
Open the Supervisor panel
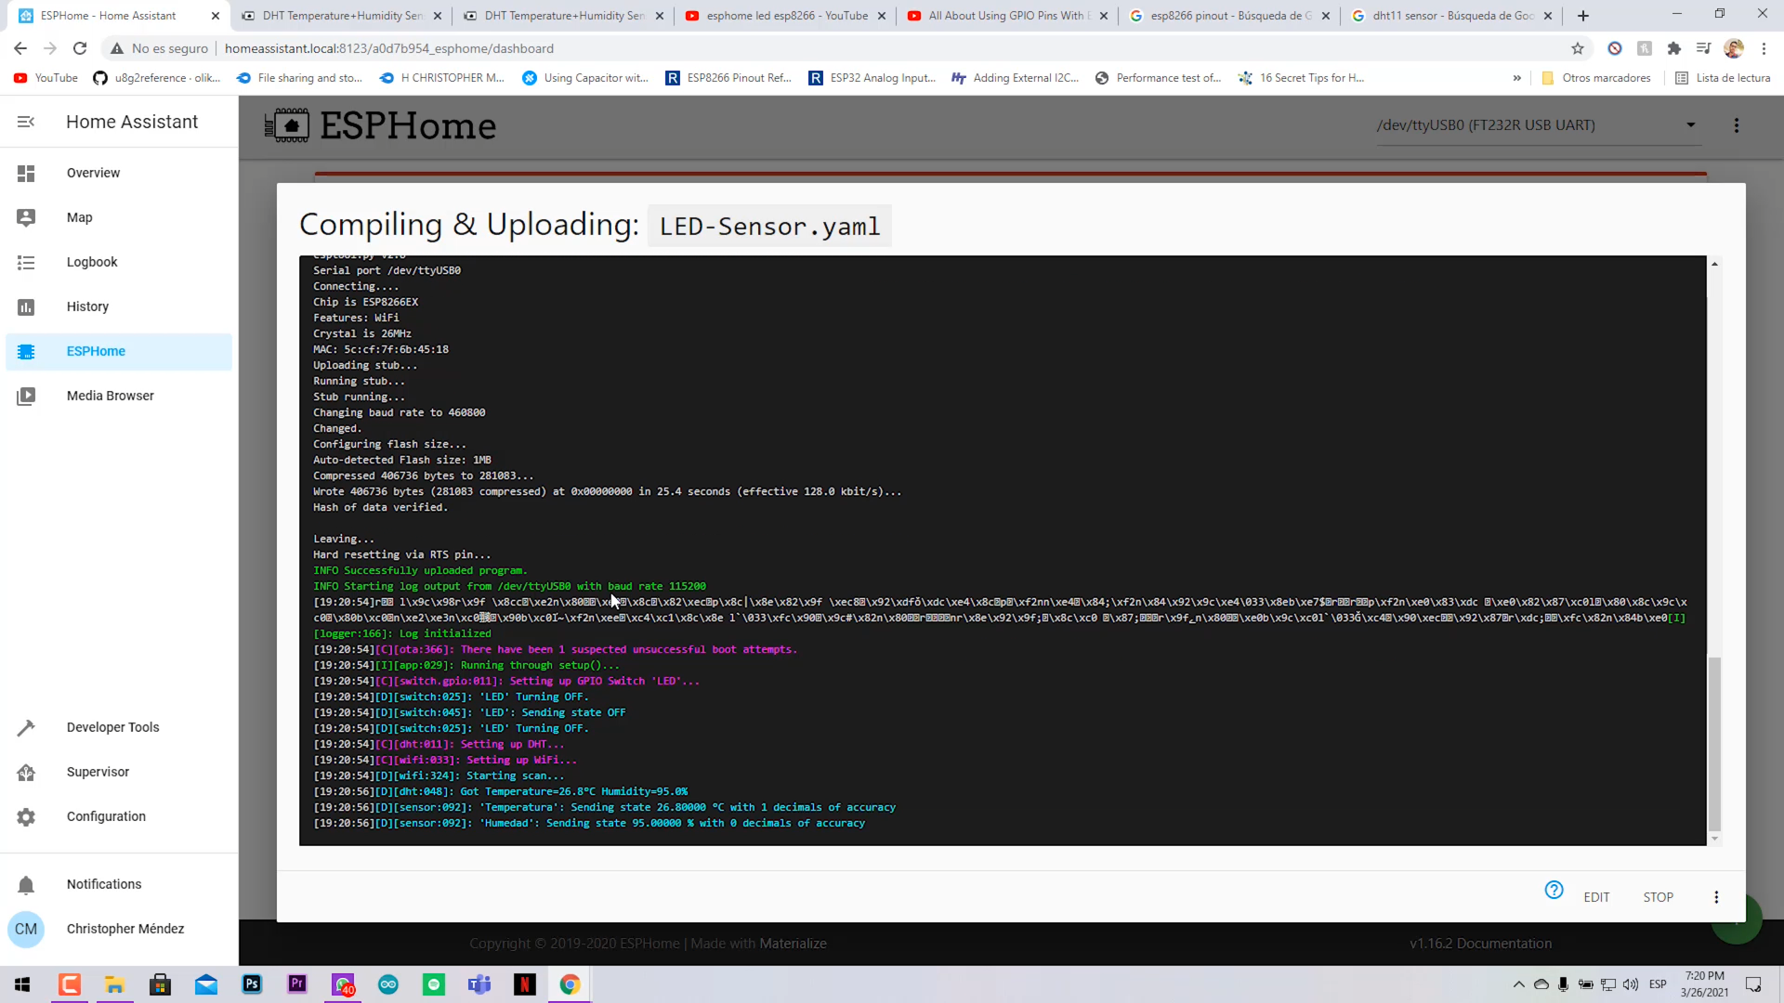[x=98, y=772]
